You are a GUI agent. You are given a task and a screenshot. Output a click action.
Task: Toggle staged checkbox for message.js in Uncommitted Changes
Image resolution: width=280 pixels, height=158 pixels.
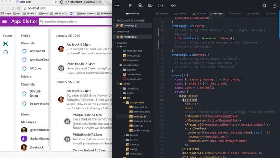[x=118, y=25]
